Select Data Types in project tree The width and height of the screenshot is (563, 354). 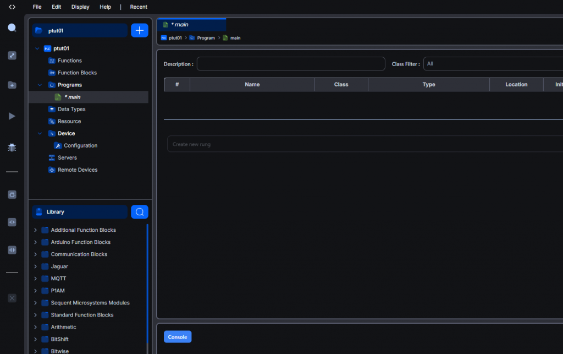pyautogui.click(x=71, y=110)
